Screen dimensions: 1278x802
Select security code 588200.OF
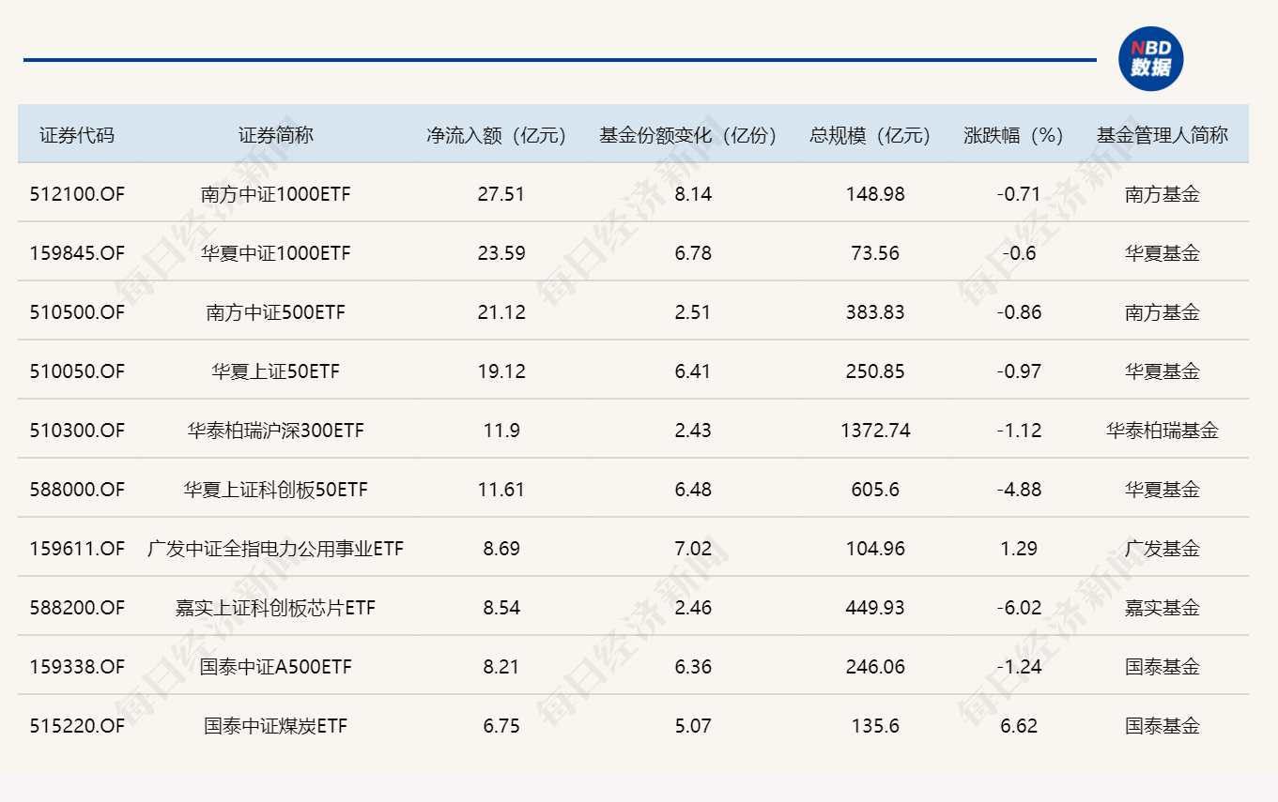coord(77,608)
